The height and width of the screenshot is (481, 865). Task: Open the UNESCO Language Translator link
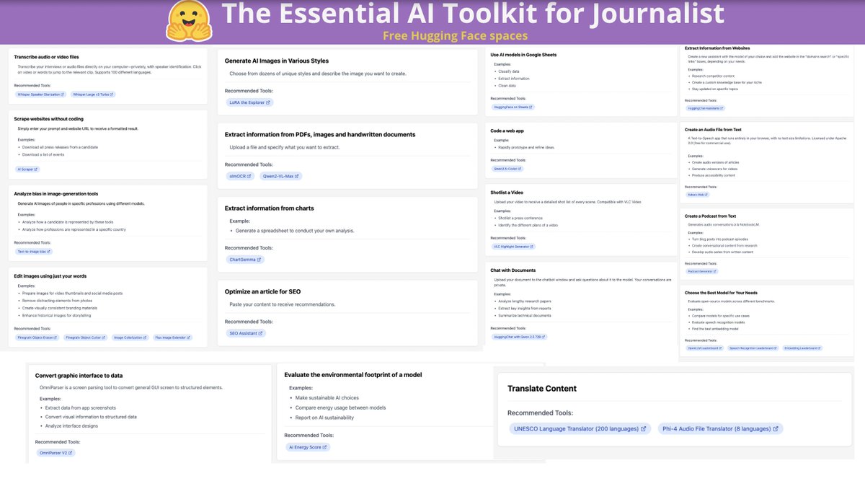tap(580, 428)
